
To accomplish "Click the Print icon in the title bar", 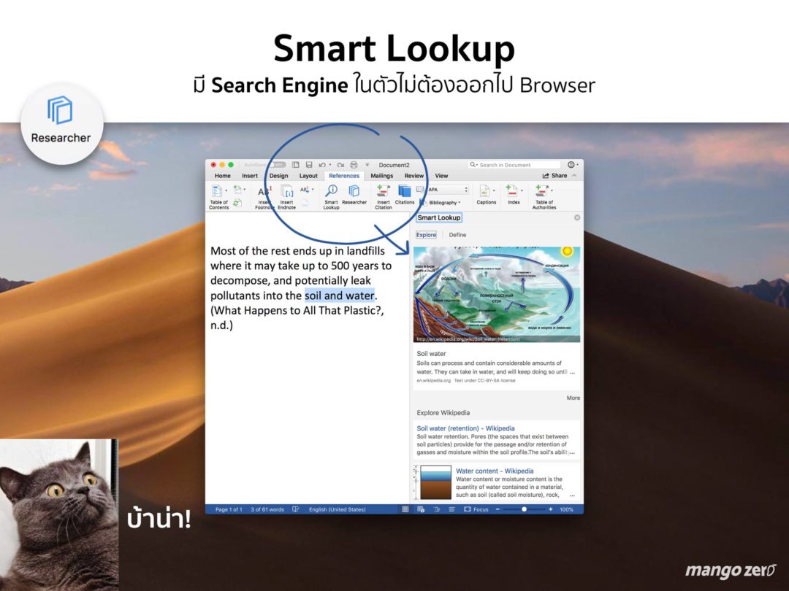I will pos(354,165).
